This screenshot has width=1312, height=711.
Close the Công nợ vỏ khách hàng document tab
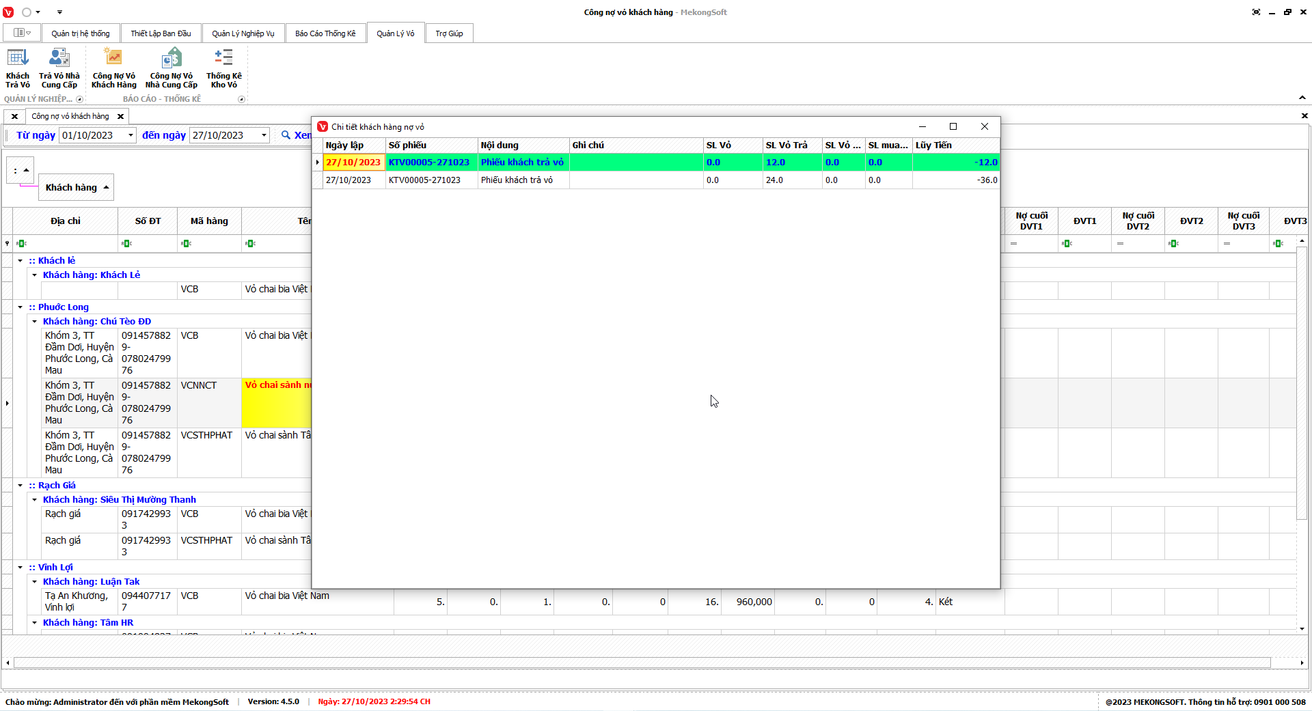tap(120, 116)
